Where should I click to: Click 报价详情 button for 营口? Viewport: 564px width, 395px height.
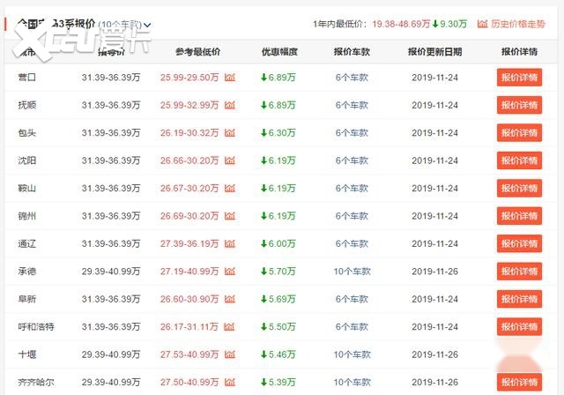[x=519, y=78]
